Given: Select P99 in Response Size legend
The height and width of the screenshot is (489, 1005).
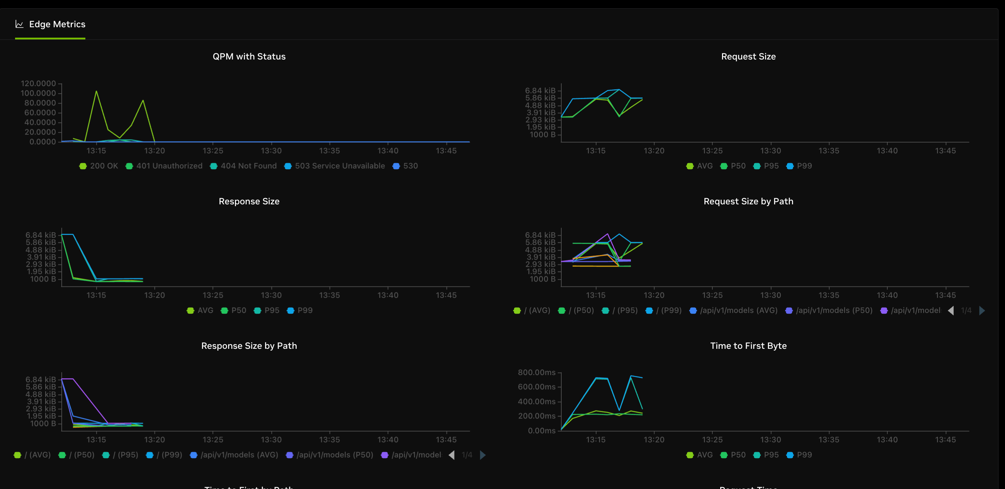Looking at the screenshot, I should pyautogui.click(x=299, y=310).
